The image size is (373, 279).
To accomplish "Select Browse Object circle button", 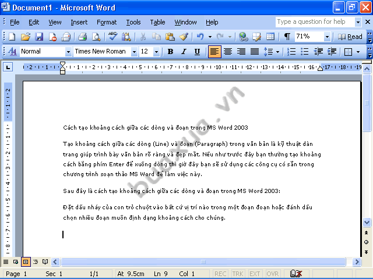I will tap(367, 242).
